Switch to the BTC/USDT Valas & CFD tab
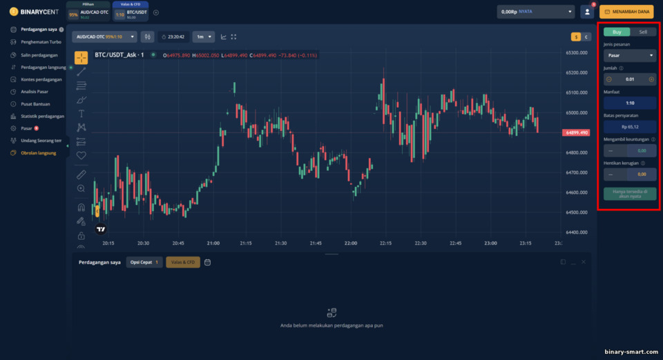Image resolution: width=663 pixels, height=360 pixels. tap(131, 12)
